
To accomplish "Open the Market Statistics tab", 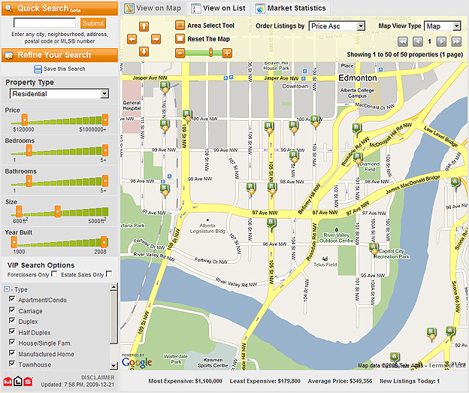I will click(291, 8).
